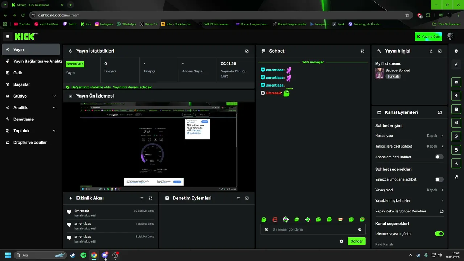This screenshot has height=261, width=464.
Task: Expand the Etkinlik Akışı panel to fullscreen
Action: (150, 198)
